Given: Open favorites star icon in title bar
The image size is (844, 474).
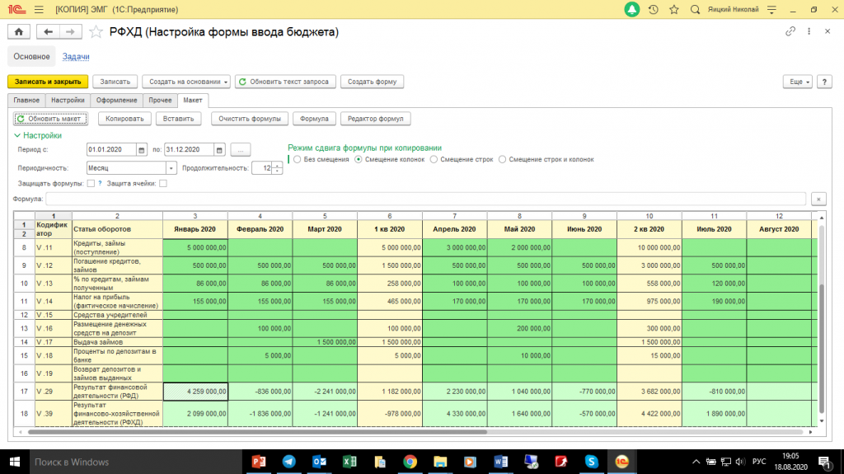Looking at the screenshot, I should (x=674, y=10).
